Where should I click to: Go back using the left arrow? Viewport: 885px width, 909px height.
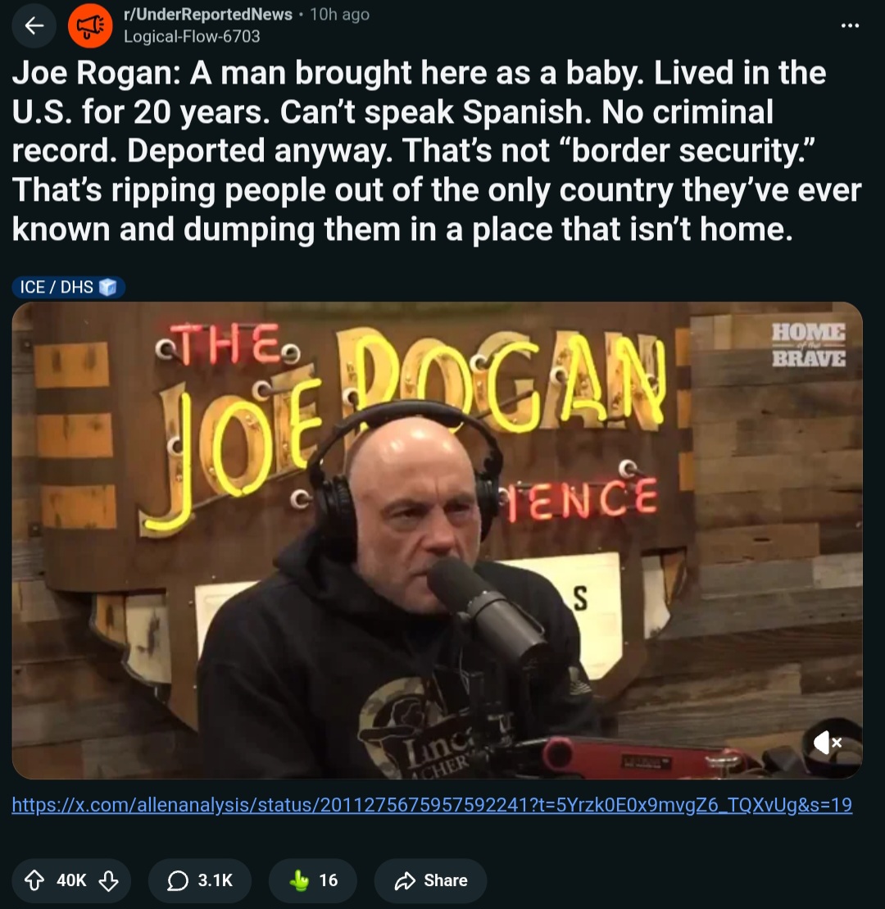[34, 25]
